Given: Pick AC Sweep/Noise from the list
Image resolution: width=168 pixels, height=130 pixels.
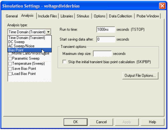Looking at the screenshot, I should [29, 46].
